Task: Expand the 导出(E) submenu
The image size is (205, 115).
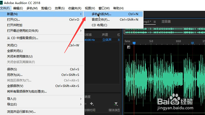Action: [x=42, y=104]
